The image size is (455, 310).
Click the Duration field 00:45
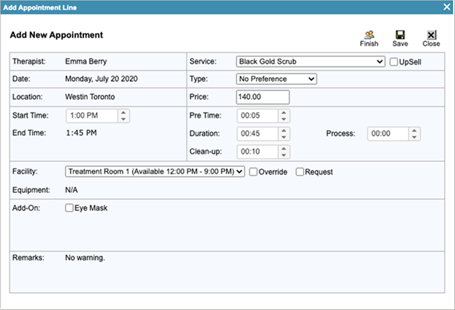258,134
